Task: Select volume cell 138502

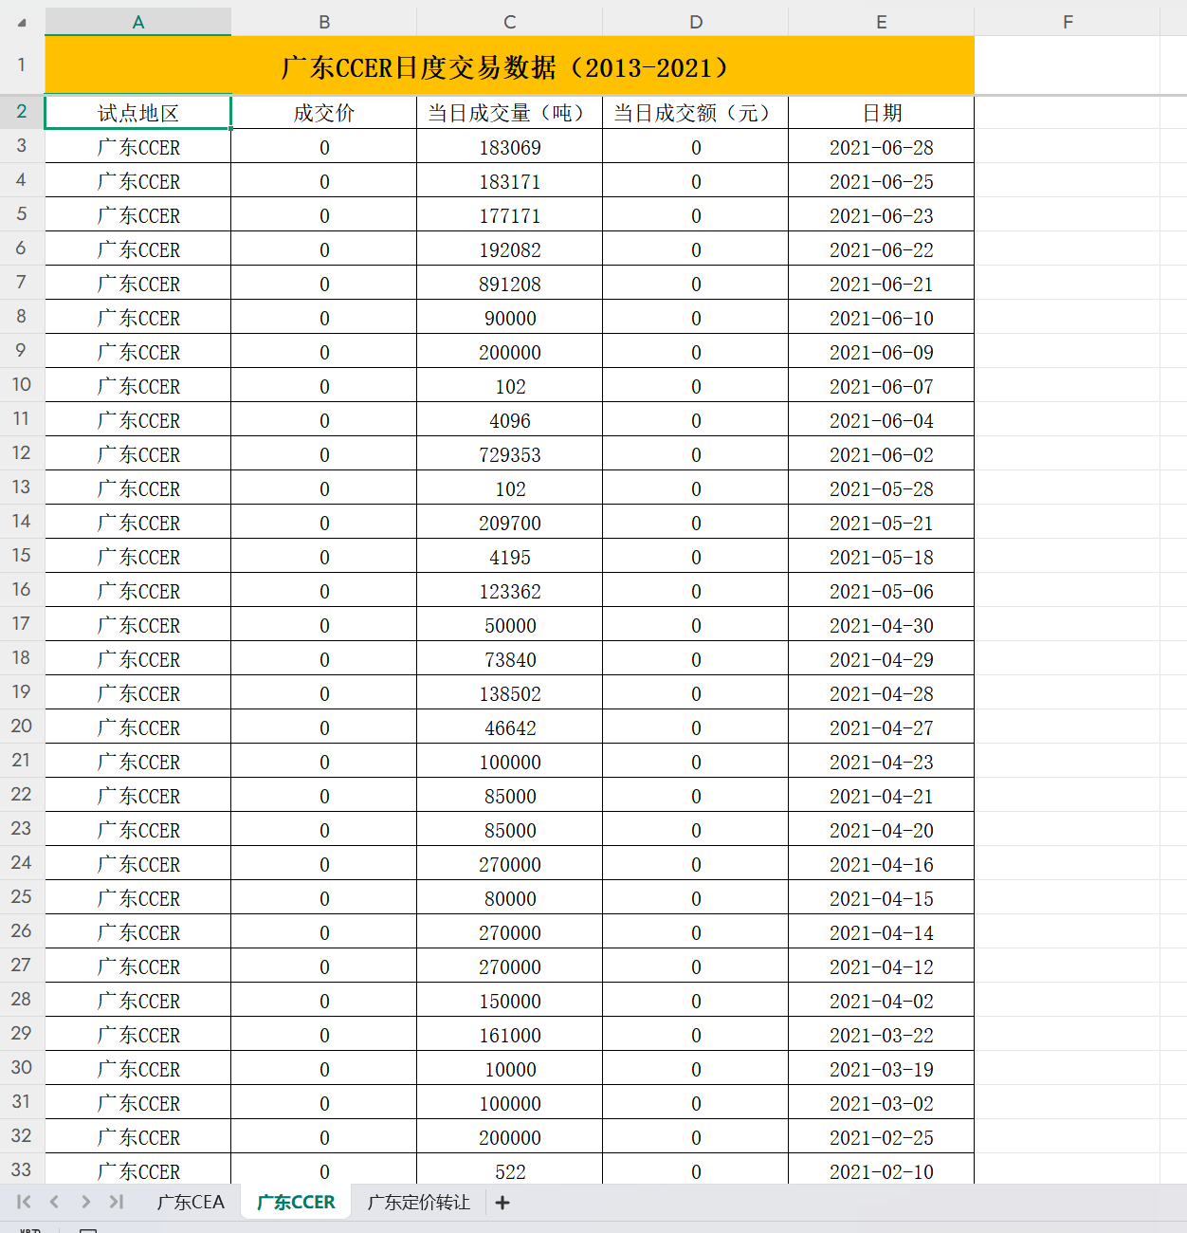Action: point(510,693)
